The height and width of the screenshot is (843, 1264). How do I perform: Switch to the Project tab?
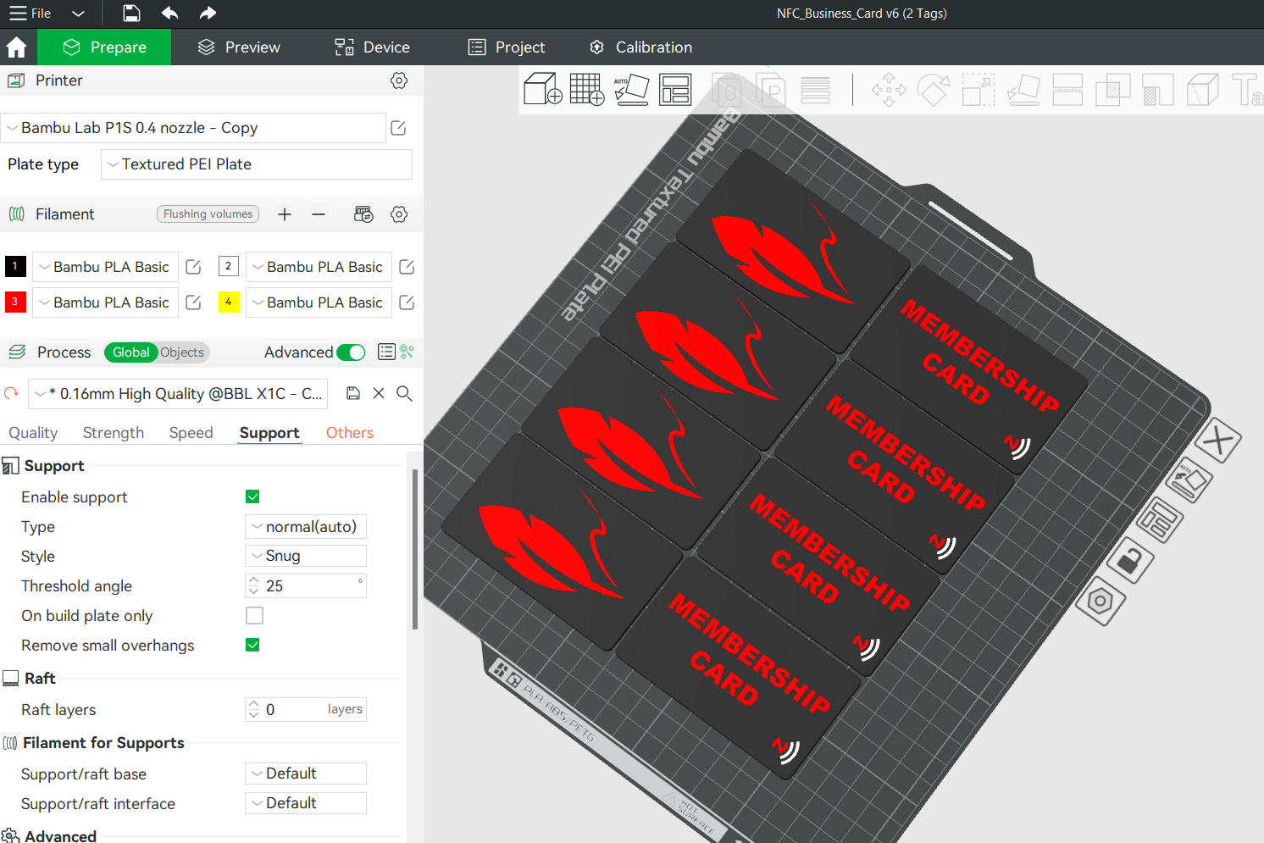(x=507, y=47)
